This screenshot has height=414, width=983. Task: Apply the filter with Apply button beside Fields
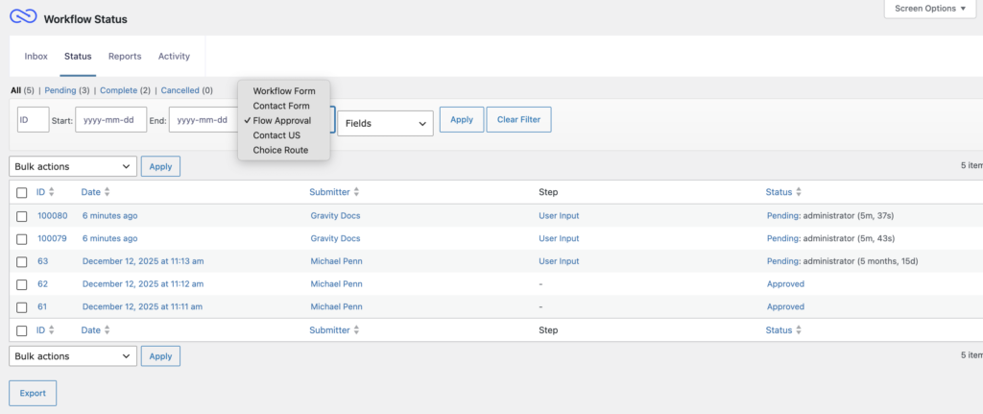point(462,119)
